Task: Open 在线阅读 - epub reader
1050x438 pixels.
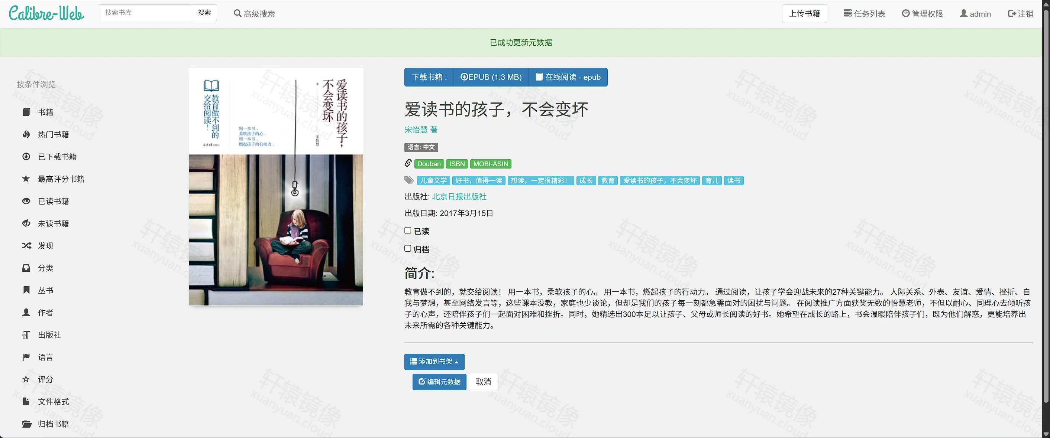Action: 568,77
